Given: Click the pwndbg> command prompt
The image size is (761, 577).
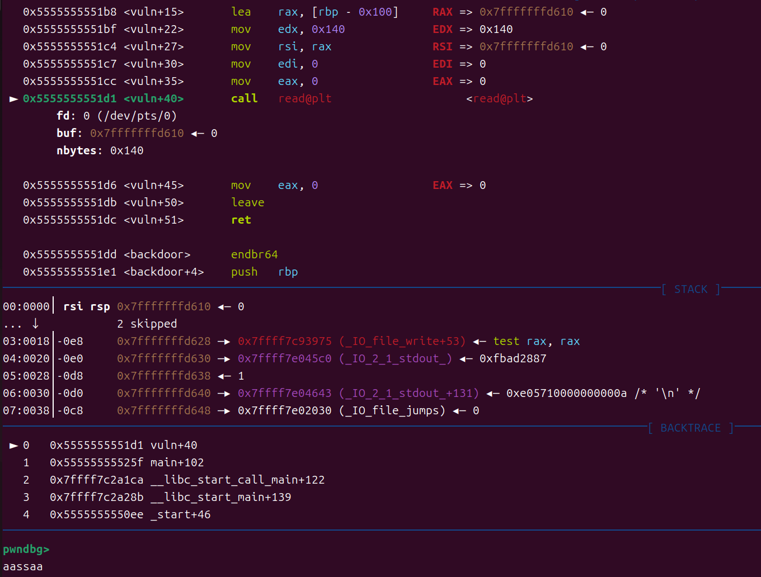Looking at the screenshot, I should pyautogui.click(x=26, y=549).
